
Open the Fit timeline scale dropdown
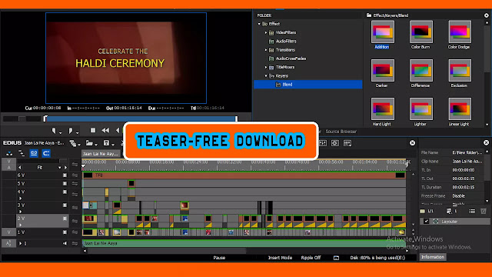coord(60,168)
